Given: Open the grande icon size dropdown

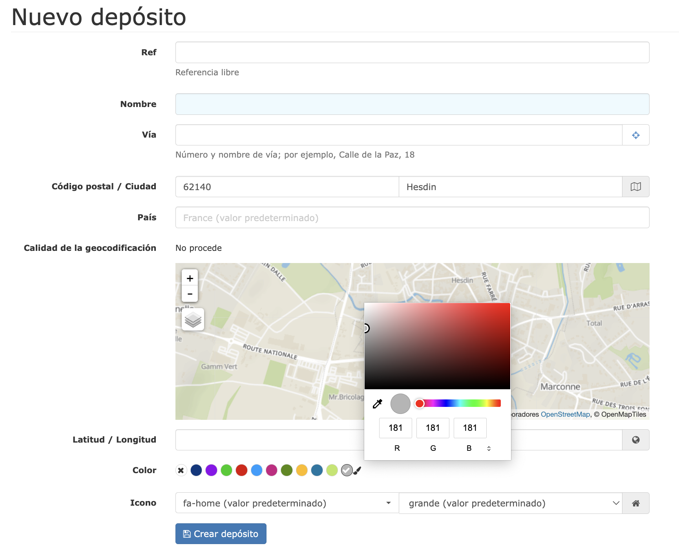Looking at the screenshot, I should 511,503.
